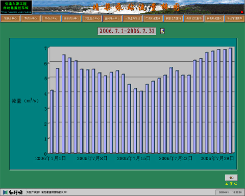Click the date-edit notepad icon beside the date range
The width and height of the screenshot is (245, 196).
tap(162, 31)
